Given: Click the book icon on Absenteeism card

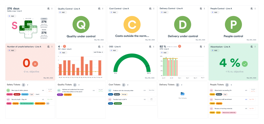Looking at the screenshot, I should 251,47.
